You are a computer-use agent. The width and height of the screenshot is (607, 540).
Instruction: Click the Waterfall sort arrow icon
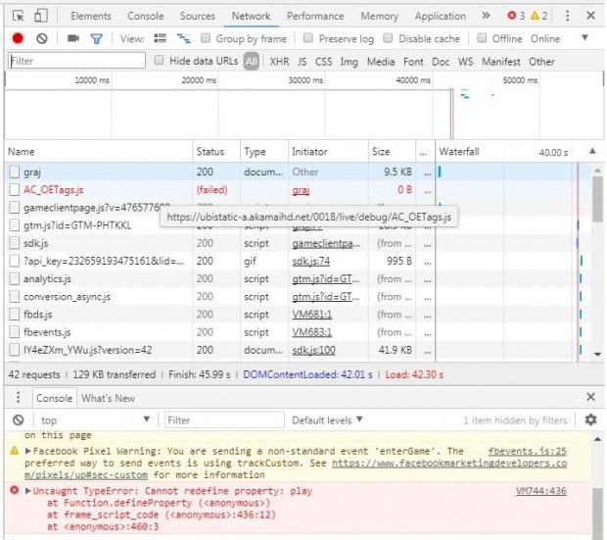click(x=592, y=151)
